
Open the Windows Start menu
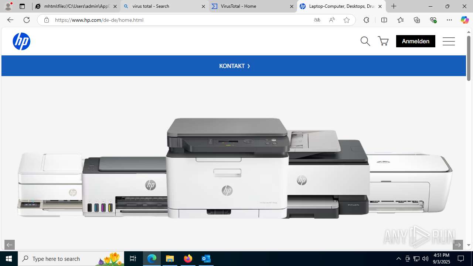point(9,259)
